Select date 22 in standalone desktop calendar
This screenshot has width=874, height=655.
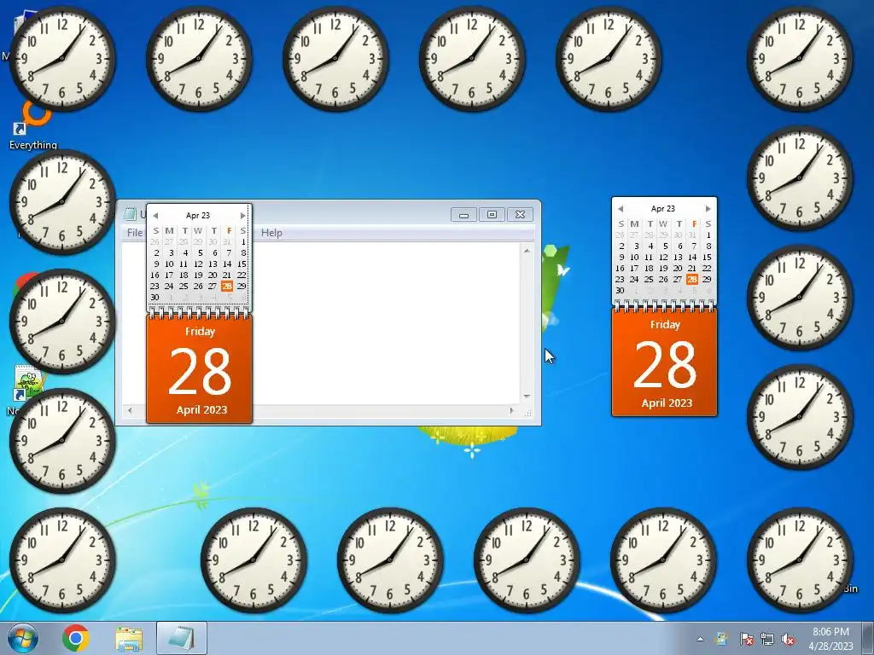pyautogui.click(x=707, y=269)
